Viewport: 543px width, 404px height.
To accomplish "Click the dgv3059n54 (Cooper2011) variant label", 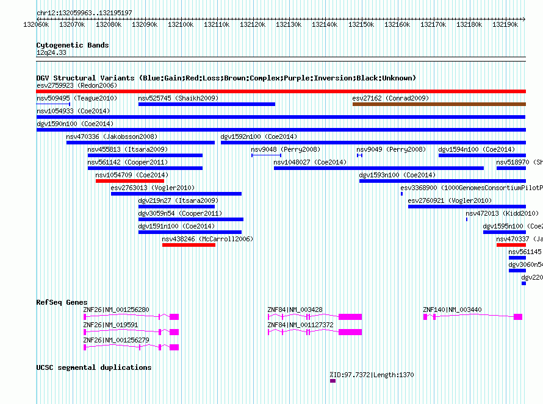I will [x=180, y=213].
